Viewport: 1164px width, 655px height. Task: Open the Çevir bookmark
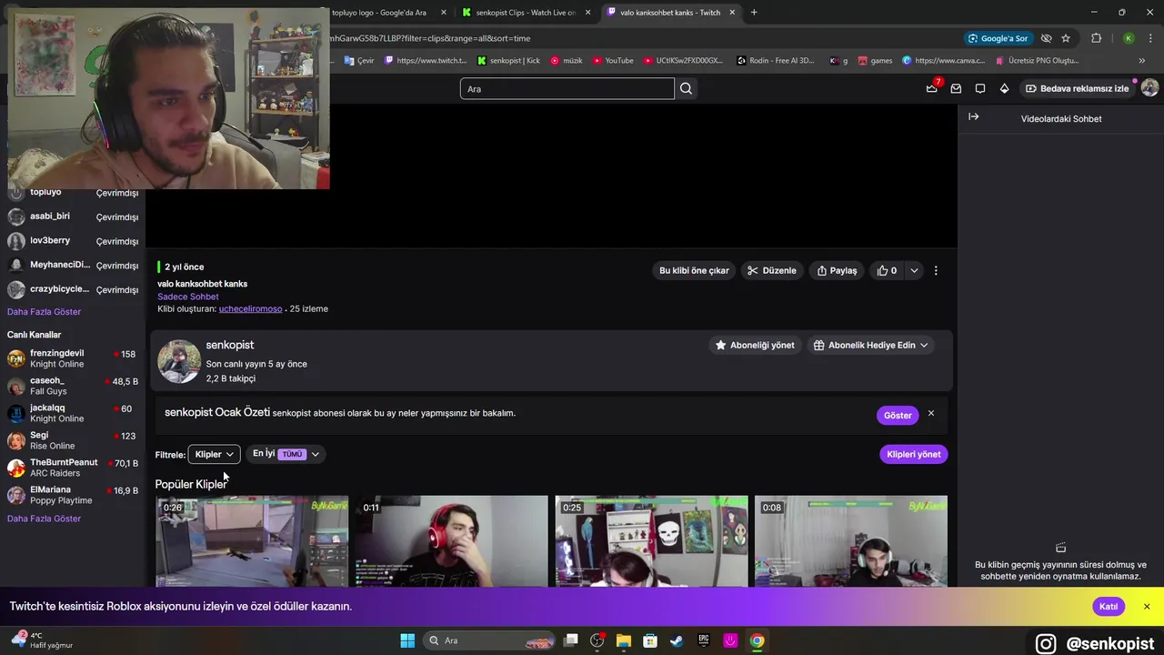[x=359, y=61]
